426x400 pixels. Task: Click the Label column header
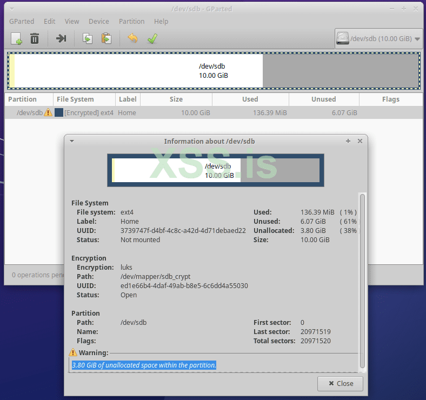[128, 99]
